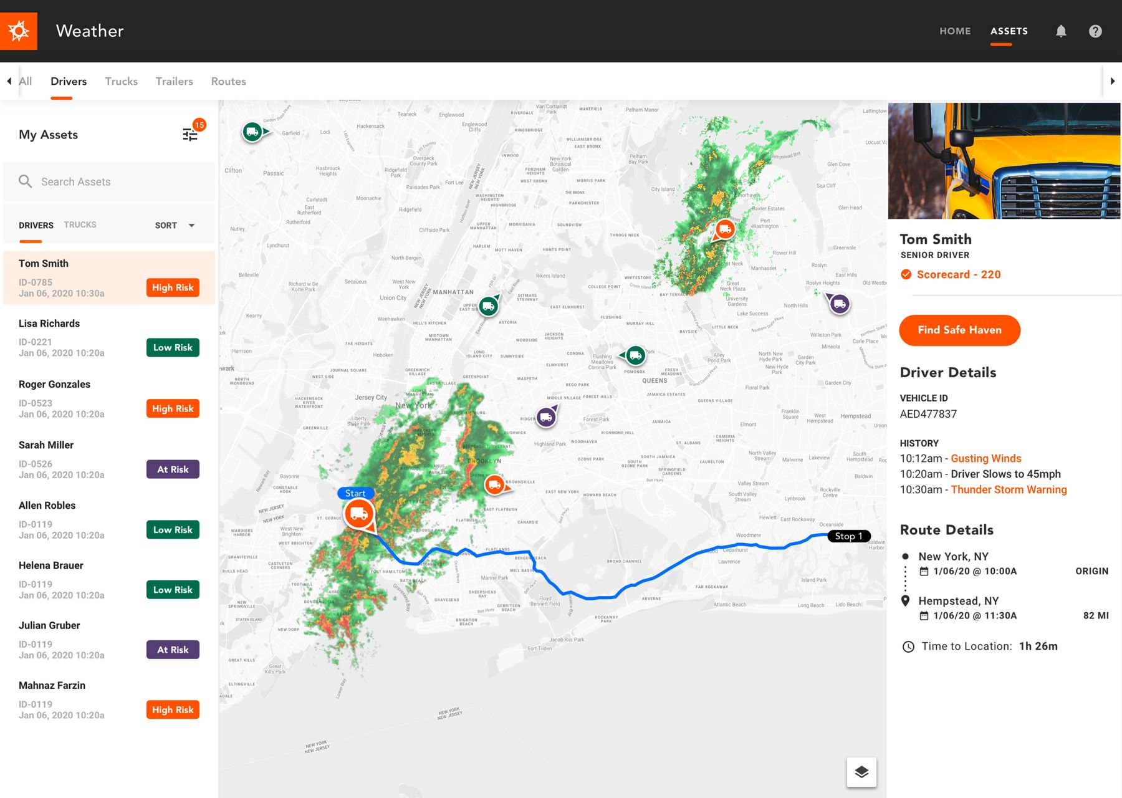Open the help question mark icon
1122x798 pixels.
(x=1095, y=31)
